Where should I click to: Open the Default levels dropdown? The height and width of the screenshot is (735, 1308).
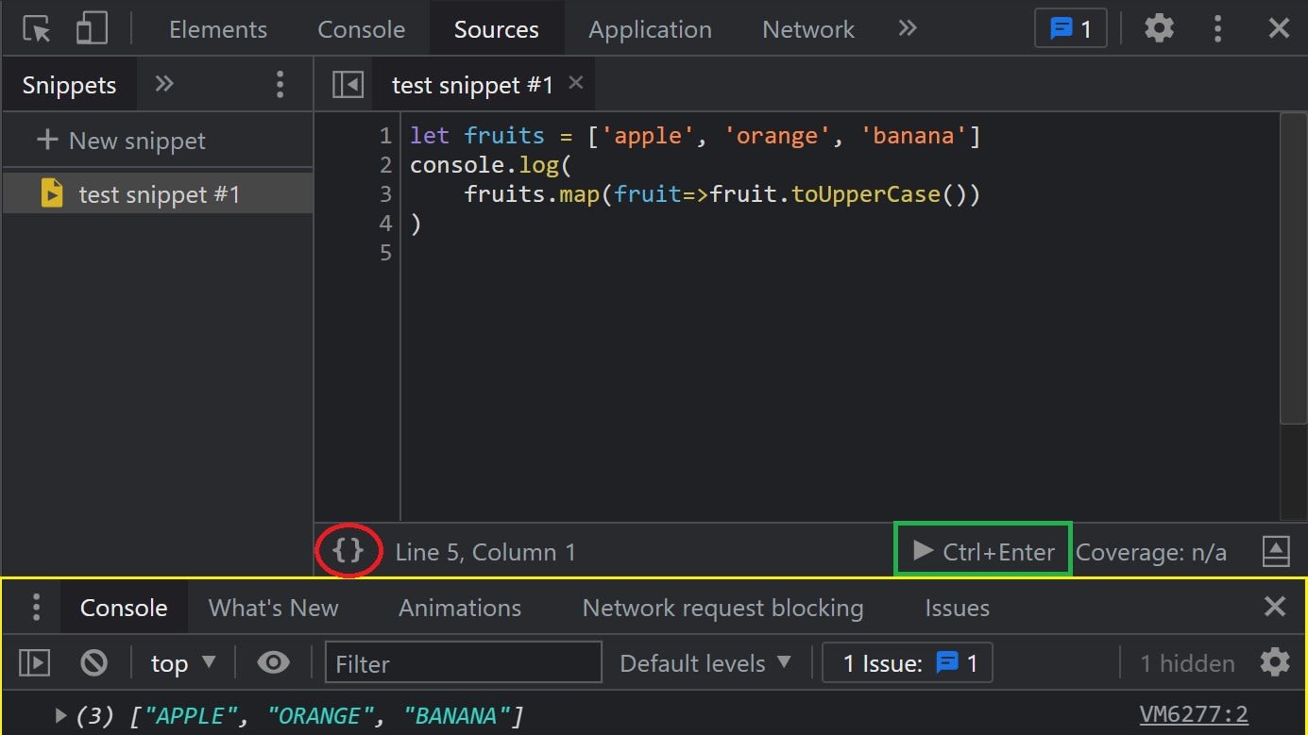pyautogui.click(x=705, y=662)
